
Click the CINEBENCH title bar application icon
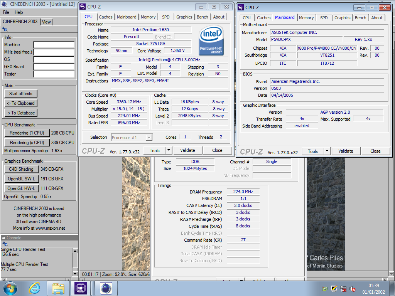coord(4,4)
